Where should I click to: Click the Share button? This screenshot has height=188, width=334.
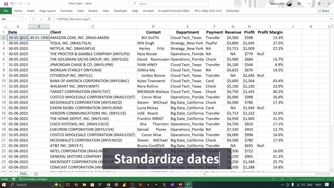point(324,11)
